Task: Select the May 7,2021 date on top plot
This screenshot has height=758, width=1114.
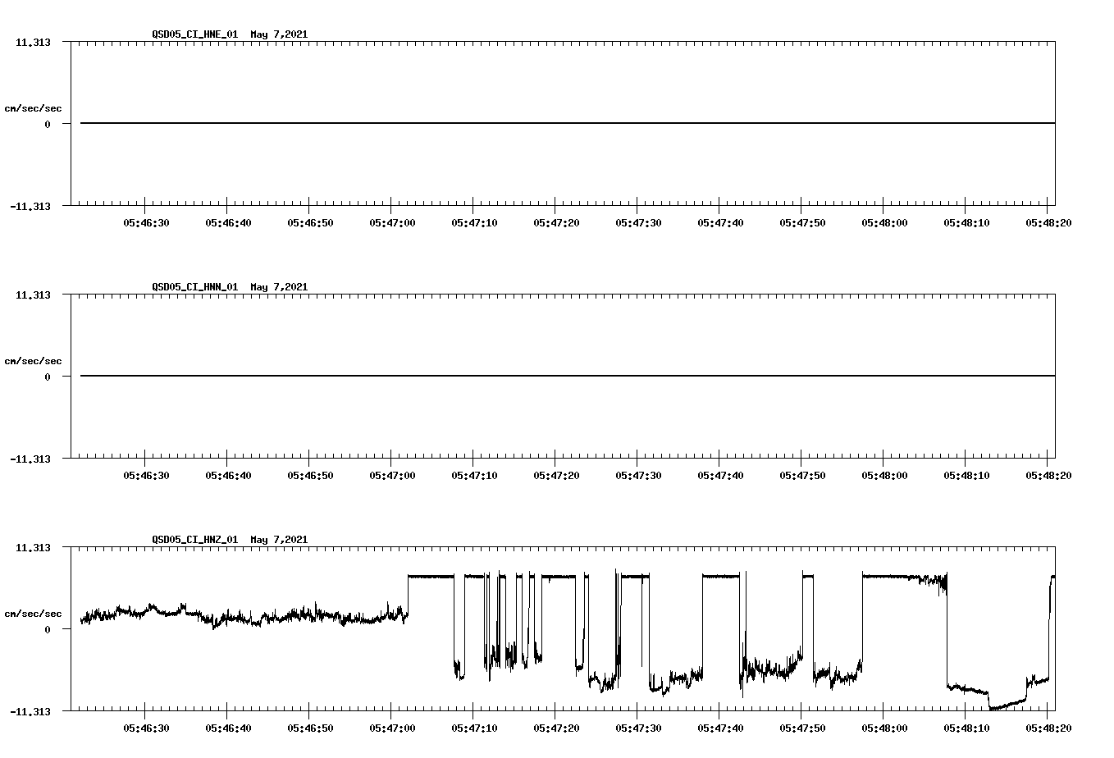Action: [x=278, y=35]
